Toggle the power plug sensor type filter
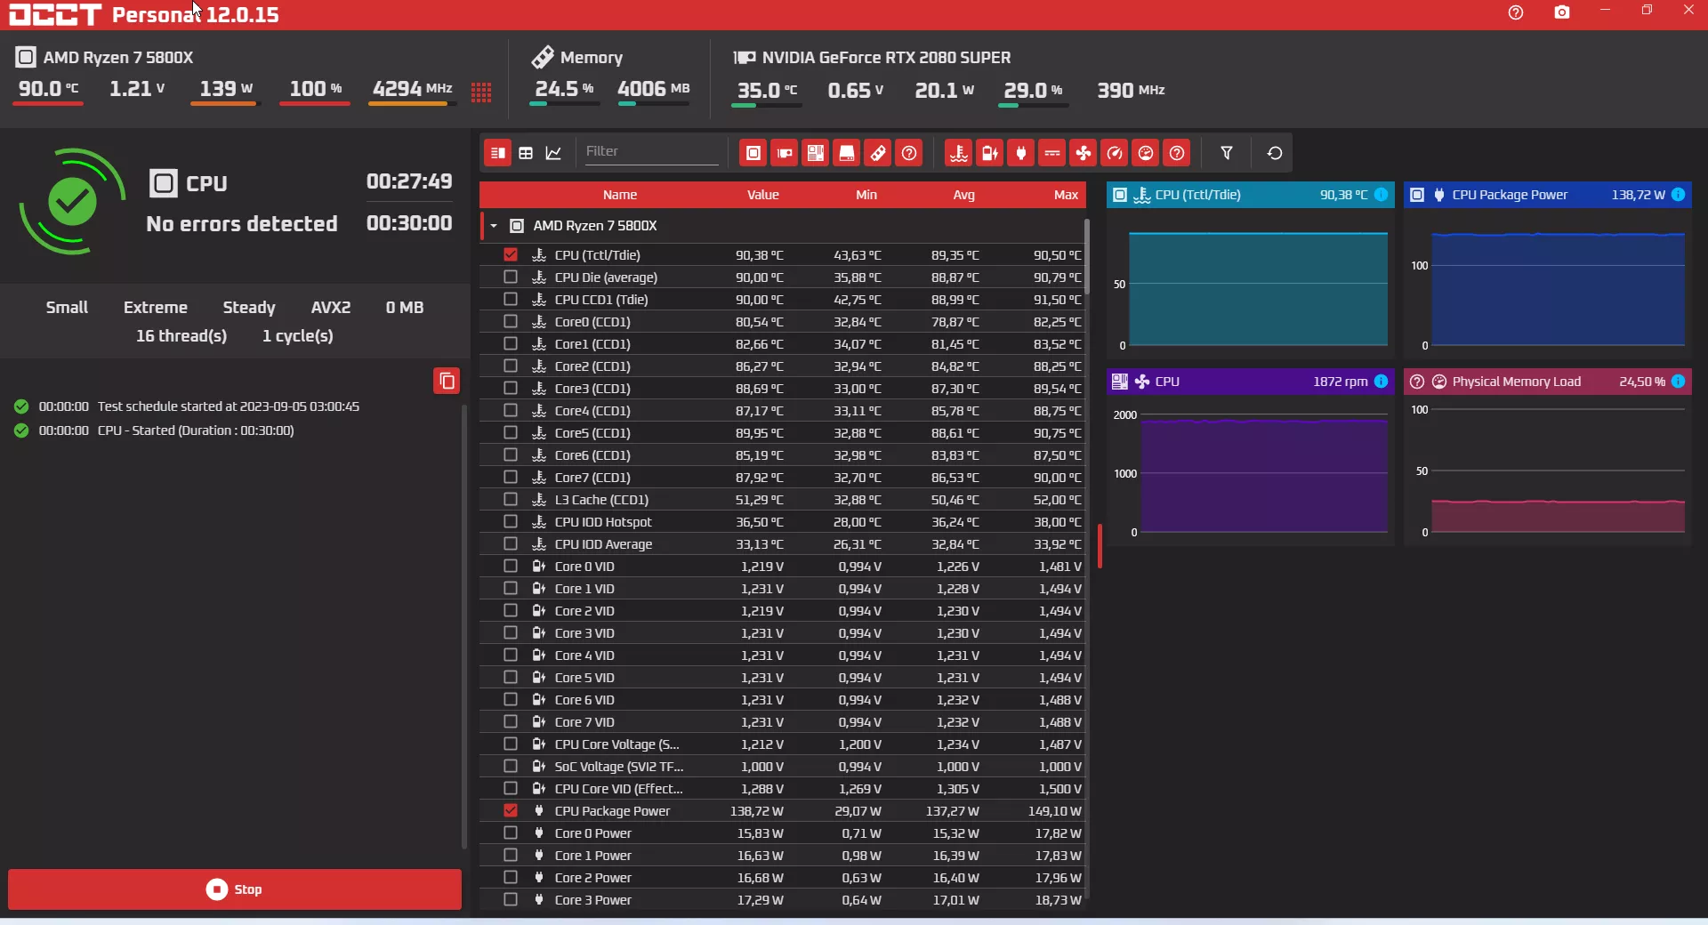Screen dimensions: 1708x925 [x=1021, y=153]
